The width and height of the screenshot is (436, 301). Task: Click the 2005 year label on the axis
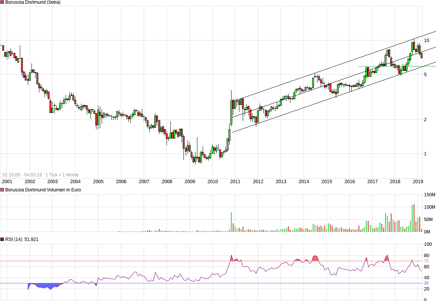(x=98, y=182)
